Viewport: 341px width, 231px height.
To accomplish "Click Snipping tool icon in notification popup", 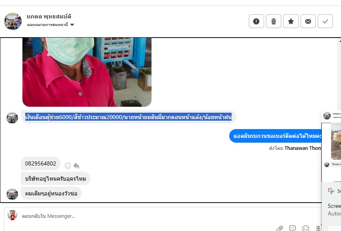I will click(331, 191).
